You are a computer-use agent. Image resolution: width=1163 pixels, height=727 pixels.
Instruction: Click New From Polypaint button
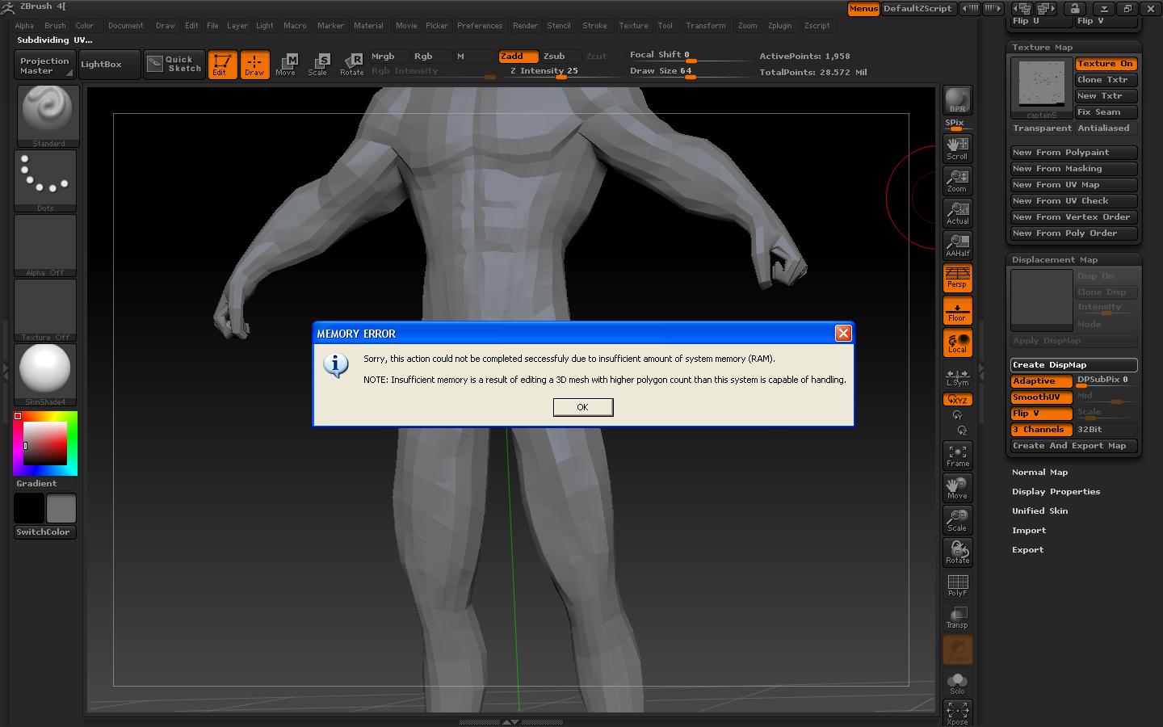(1073, 152)
